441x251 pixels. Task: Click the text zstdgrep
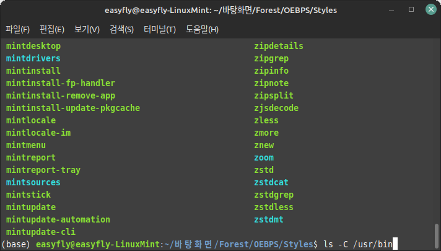[274, 195]
